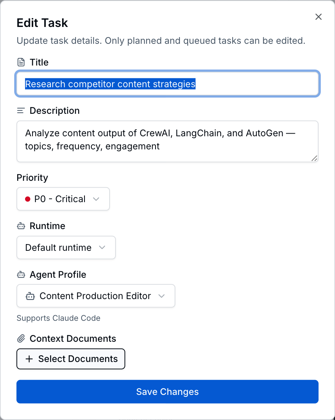Open the Default runtime dropdown
This screenshot has width=335, height=420.
click(66, 247)
